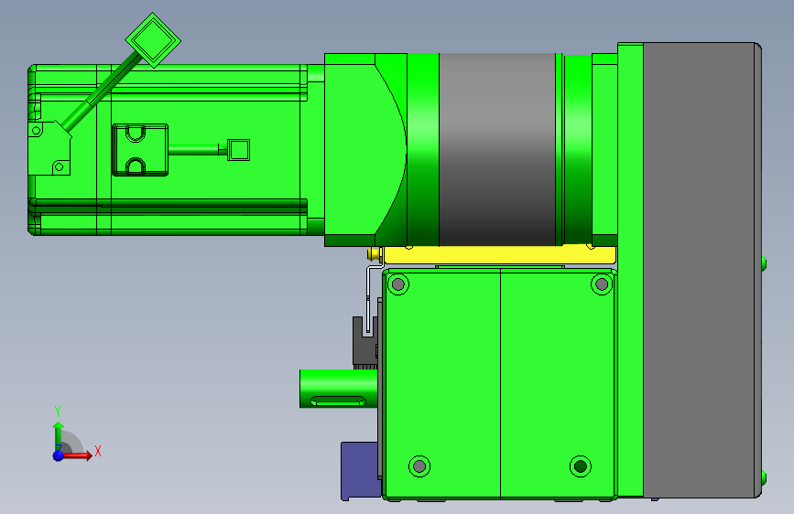This screenshot has height=514, width=794.
Task: Click the bottom-left bolt on the square green housing
Action: pos(419,466)
